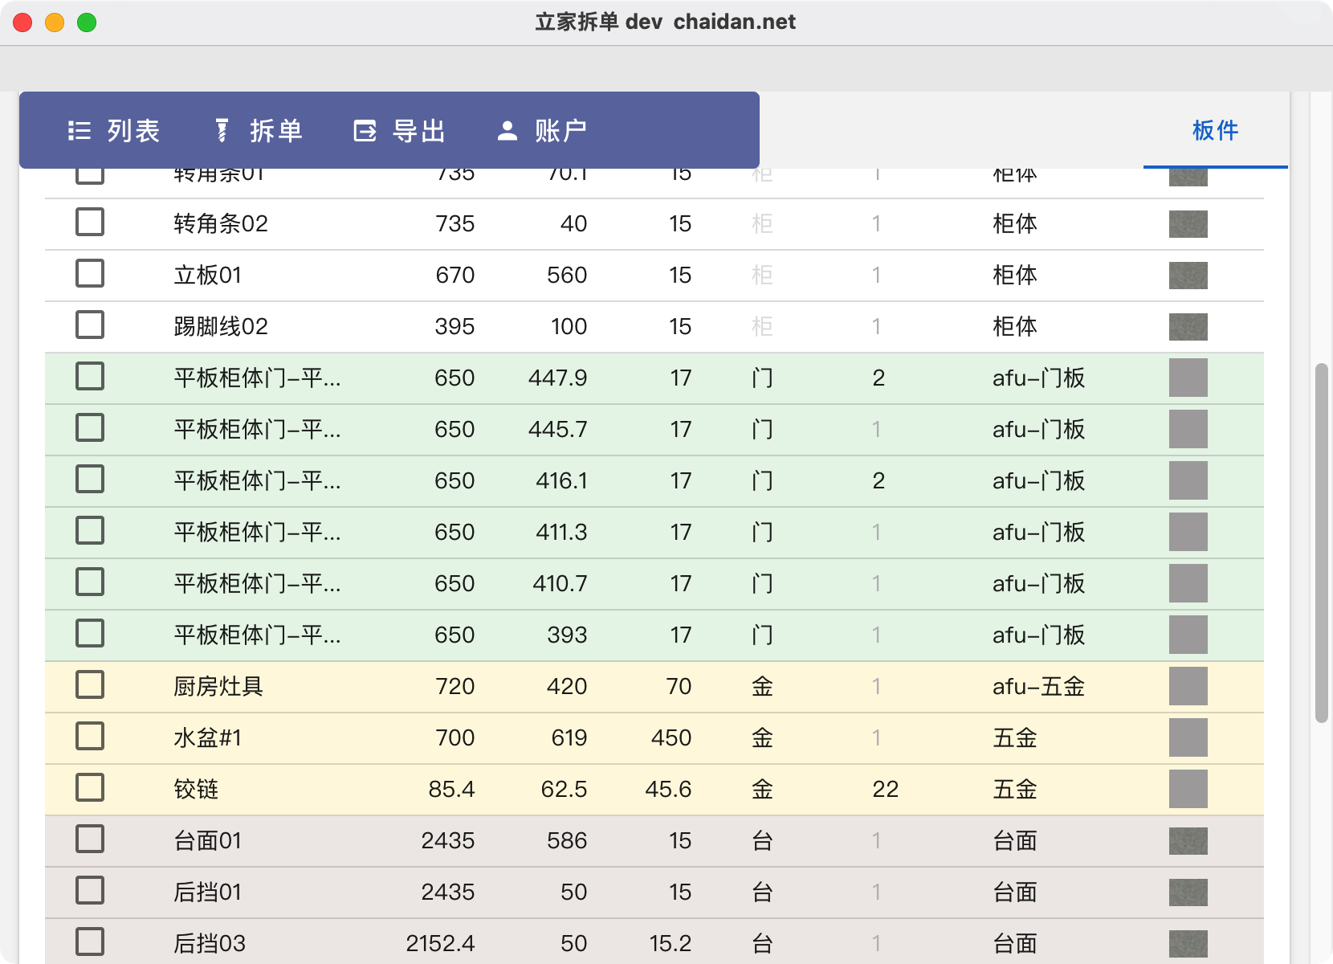The height and width of the screenshot is (964, 1333).
Task: Open the 拆单 menu
Action: tap(258, 131)
